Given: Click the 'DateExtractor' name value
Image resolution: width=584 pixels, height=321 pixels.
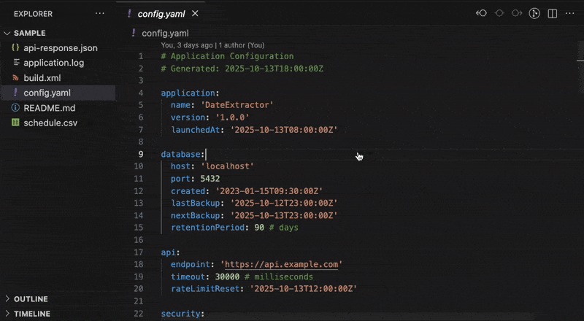Looking at the screenshot, I should click(237, 105).
